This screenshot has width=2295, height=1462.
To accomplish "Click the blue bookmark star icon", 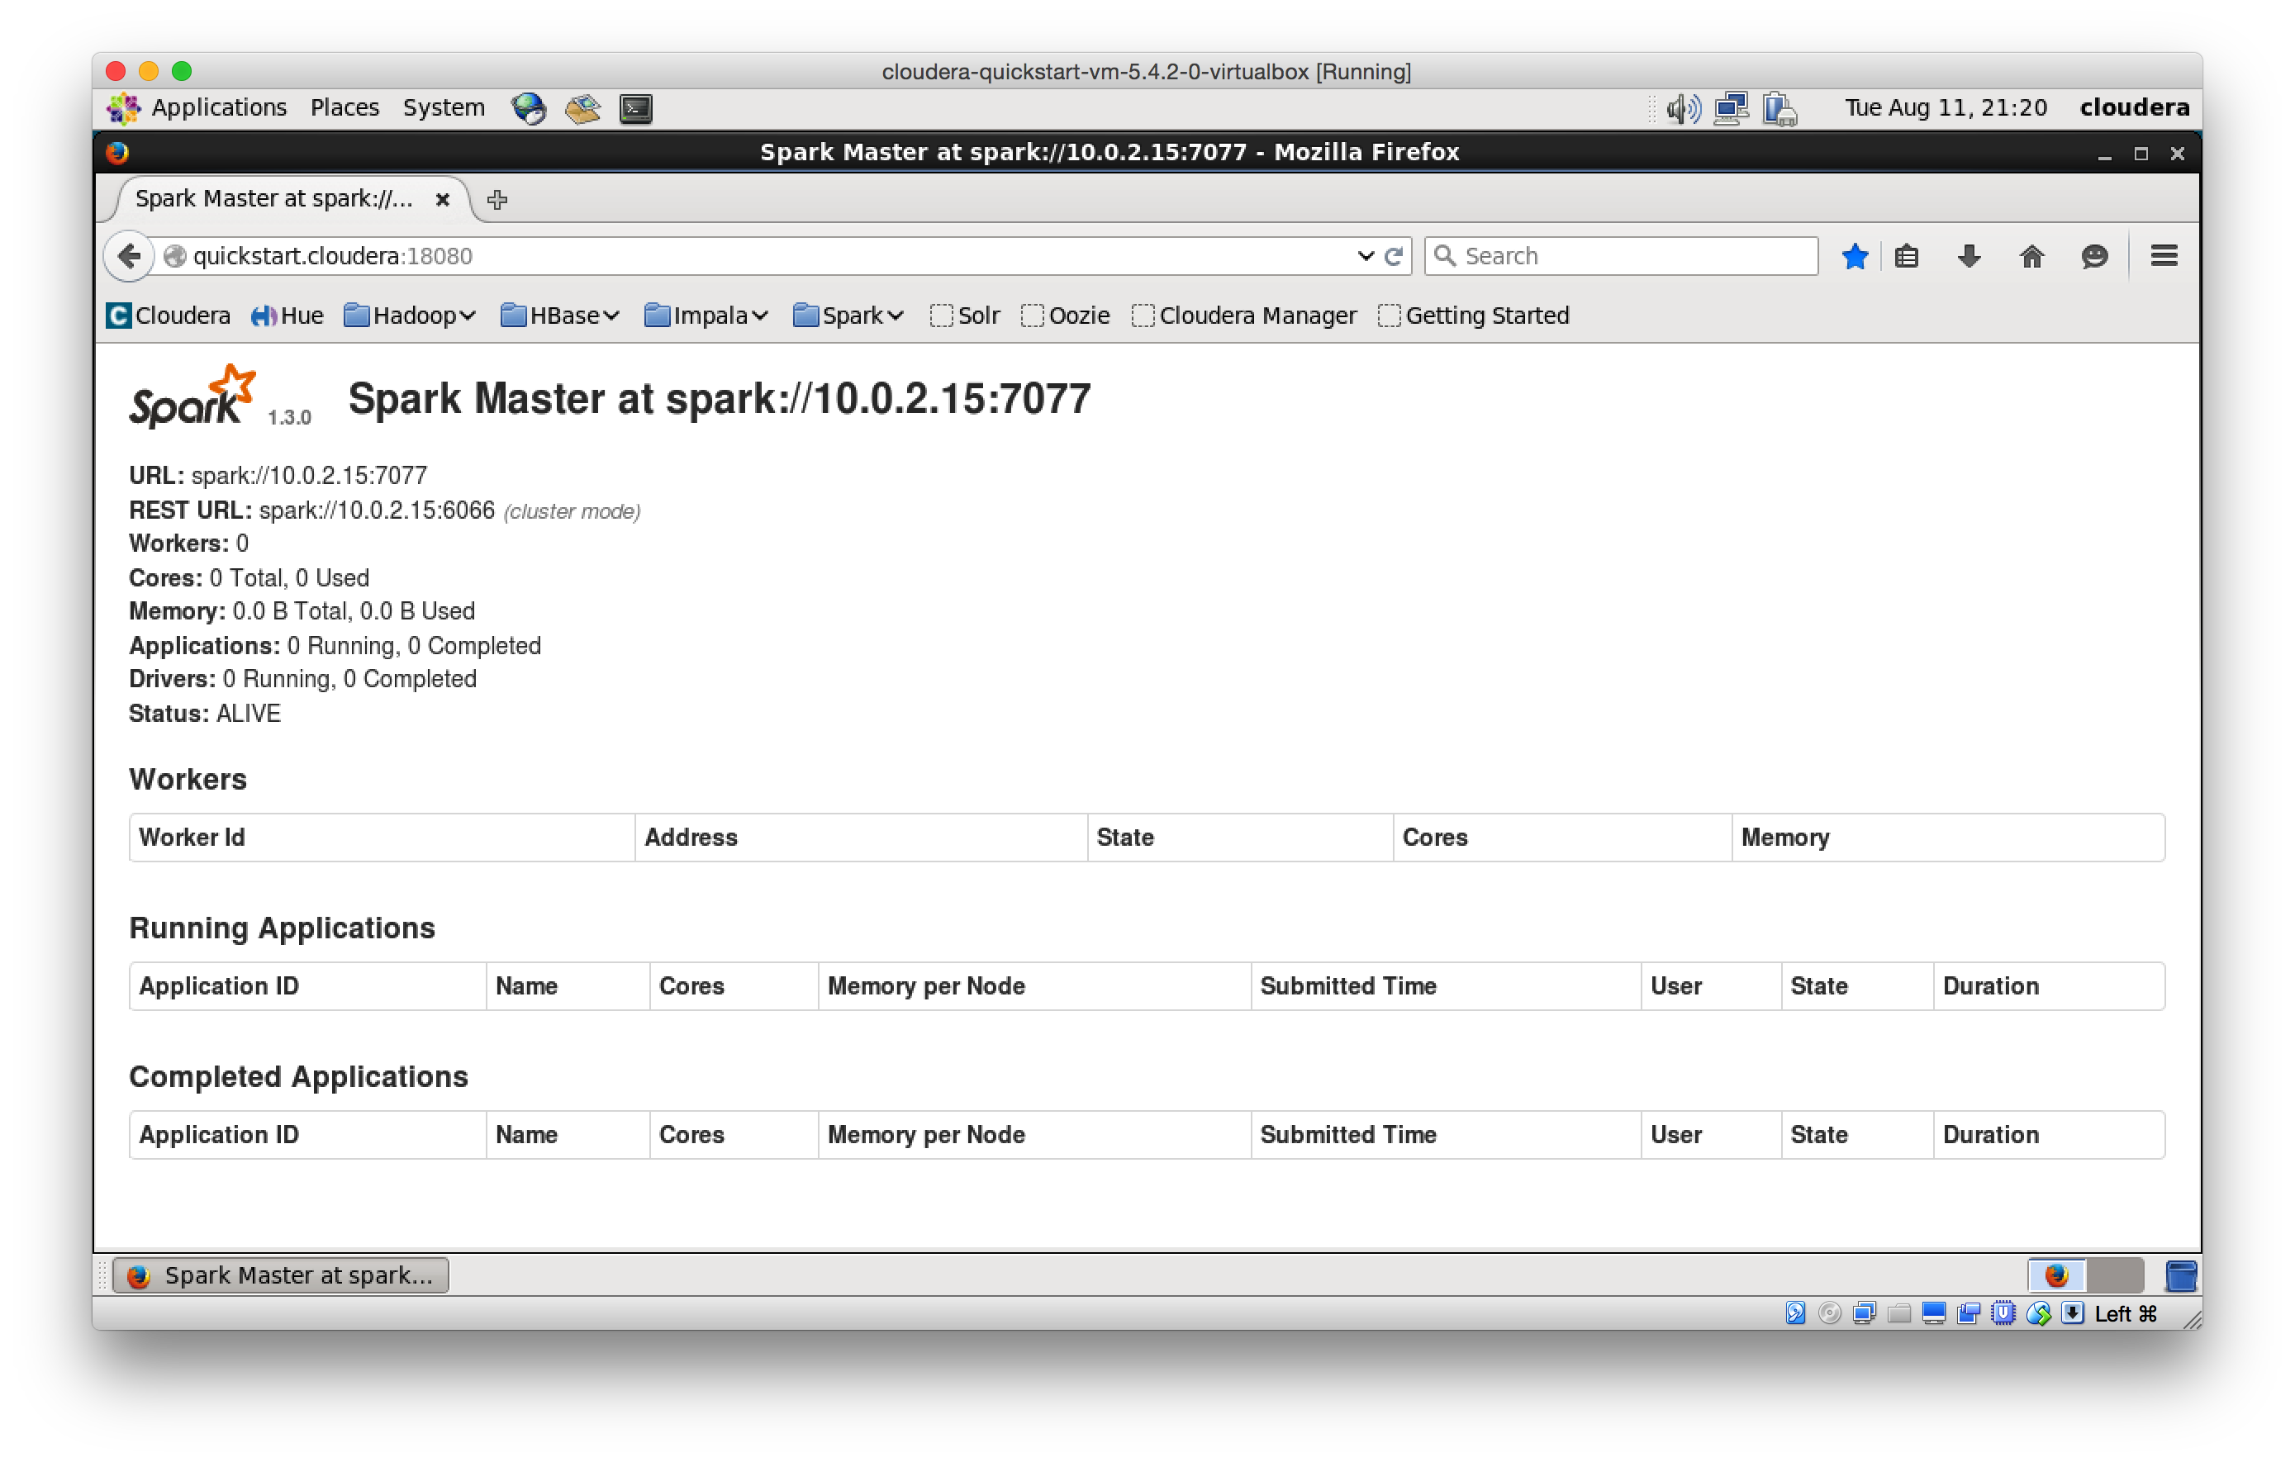I will (1855, 255).
